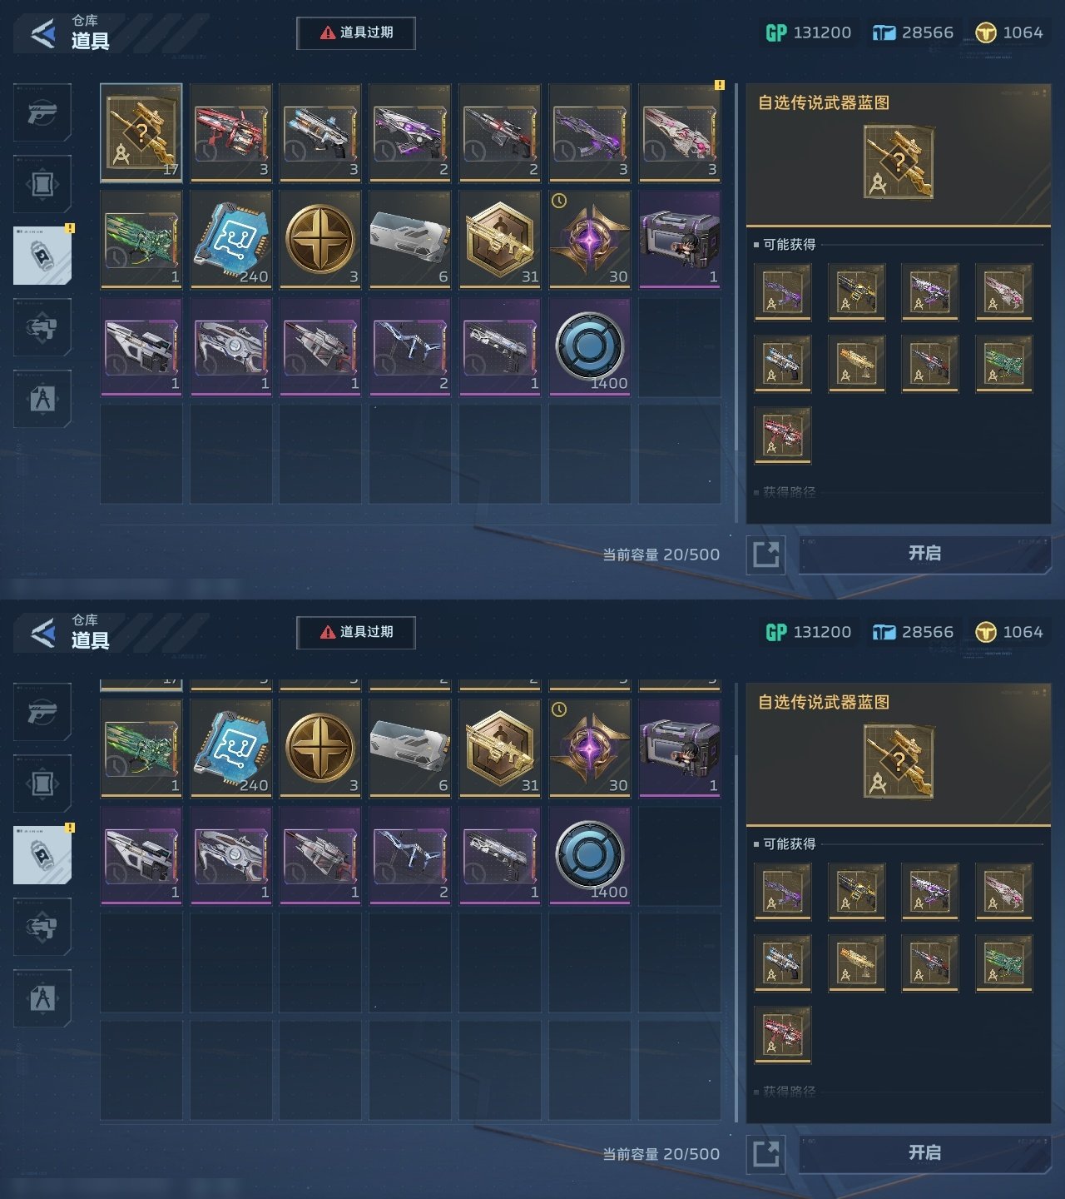The height and width of the screenshot is (1199, 1065).
Task: Click the purple star badge item in lower inventory
Action: tap(590, 749)
